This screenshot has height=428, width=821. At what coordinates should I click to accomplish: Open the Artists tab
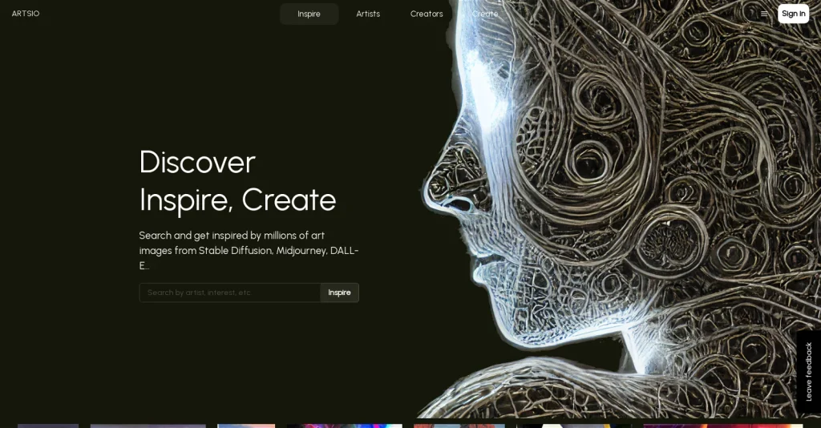(x=368, y=14)
